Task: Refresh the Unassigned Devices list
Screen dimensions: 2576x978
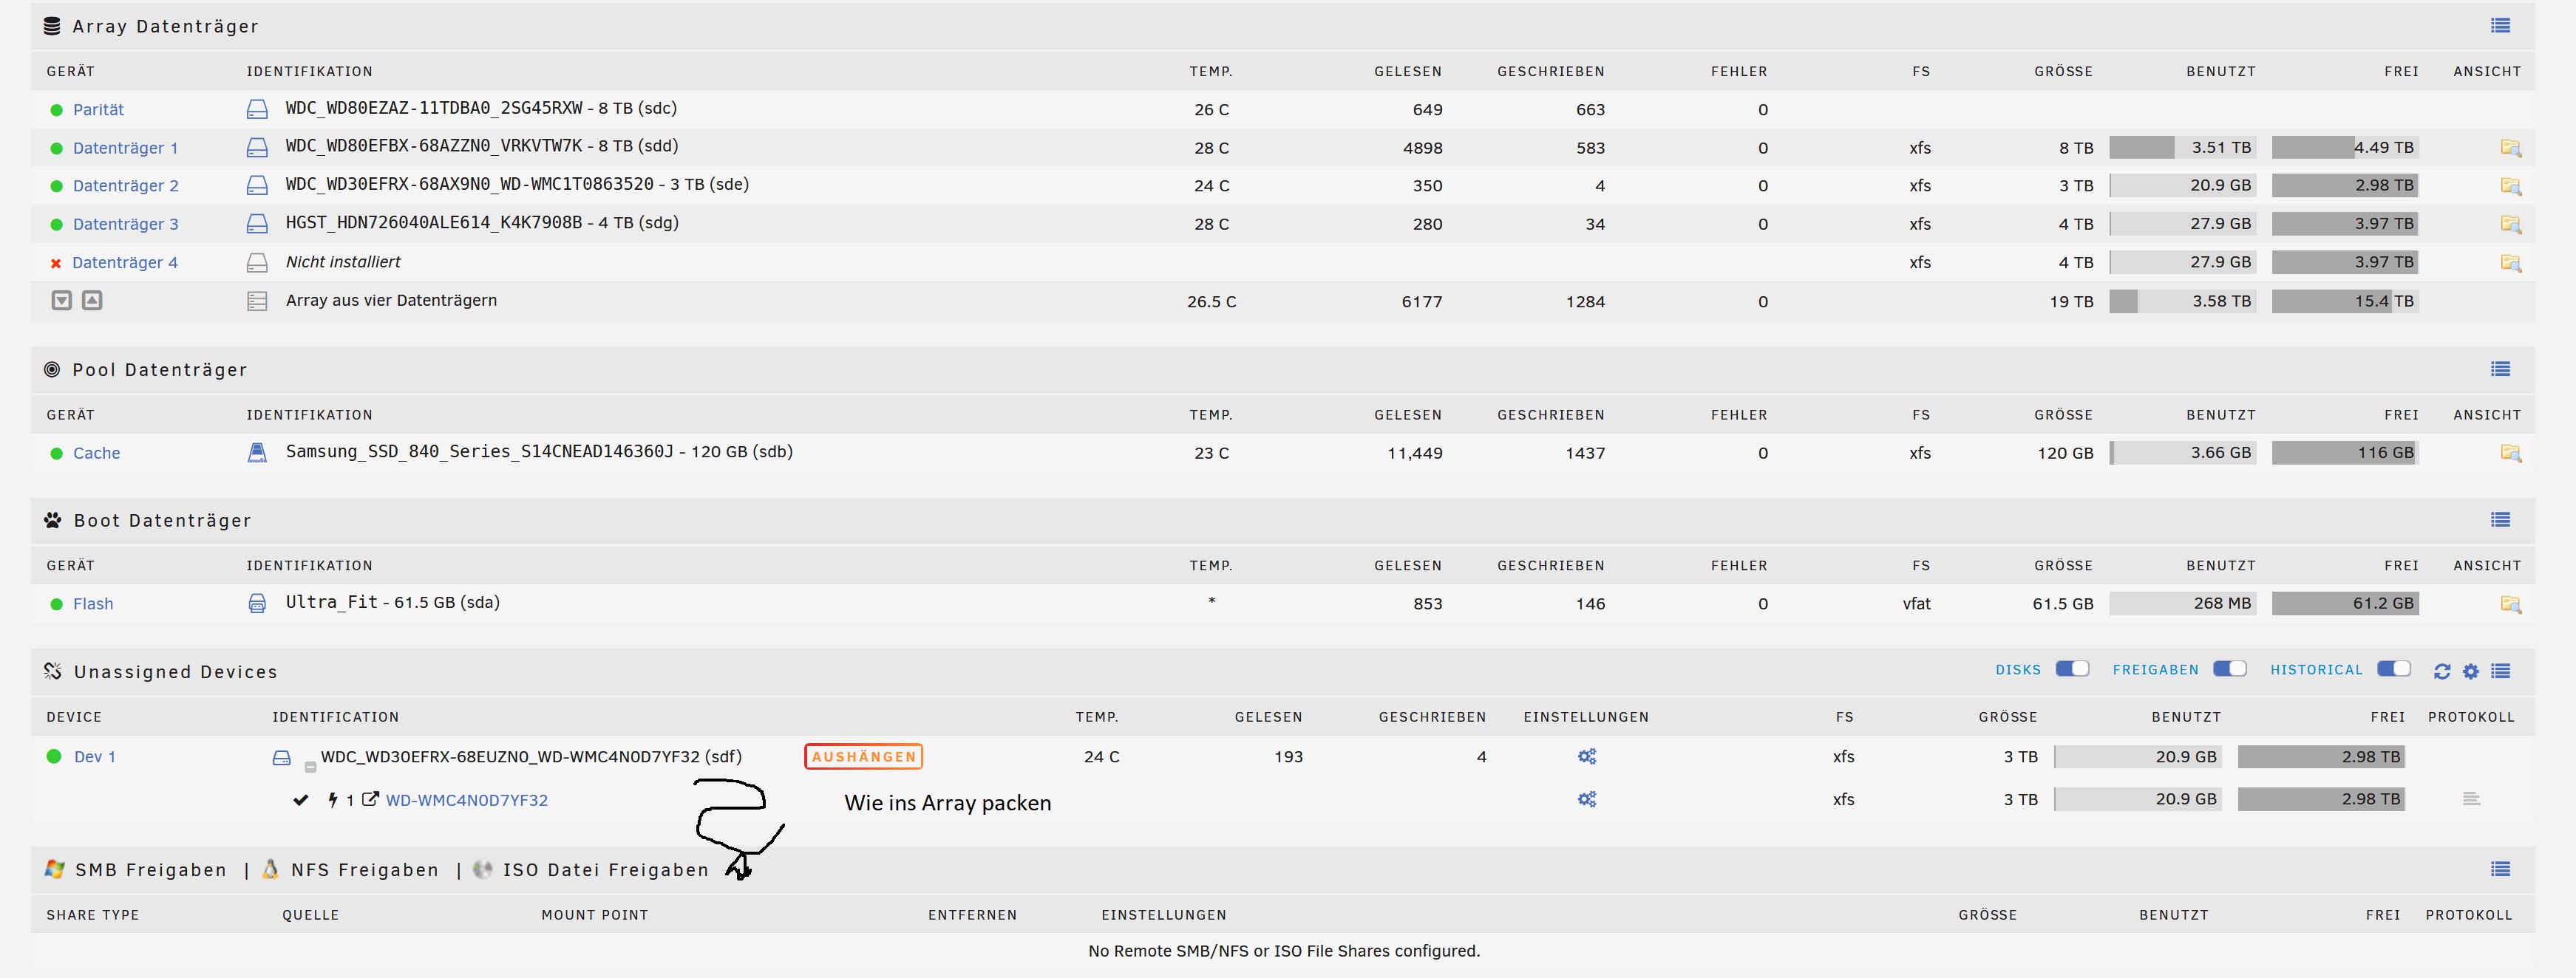Action: (2442, 671)
